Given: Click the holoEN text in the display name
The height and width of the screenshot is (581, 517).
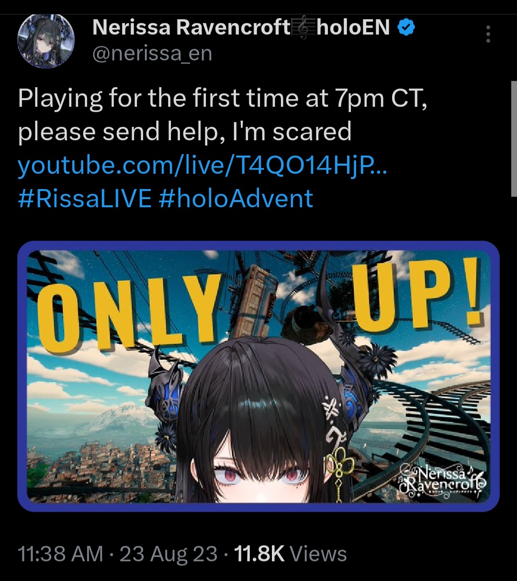Looking at the screenshot, I should point(353,28).
